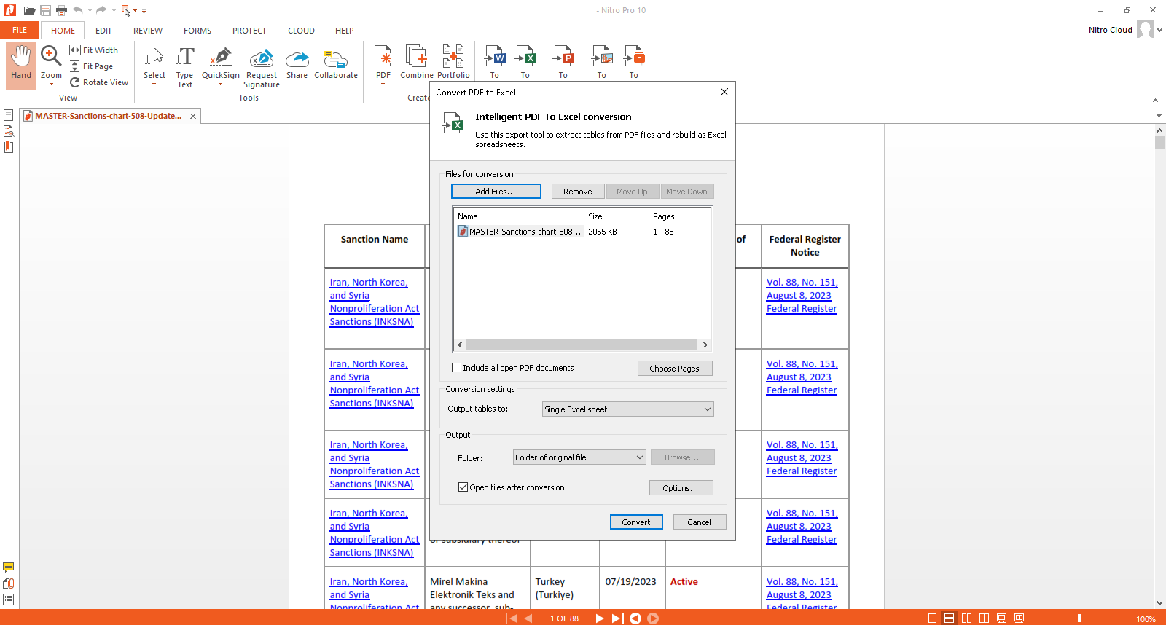Viewport: 1166px width, 625px height.
Task: Click the zoom in plus button in status bar
Action: [x=1122, y=618]
